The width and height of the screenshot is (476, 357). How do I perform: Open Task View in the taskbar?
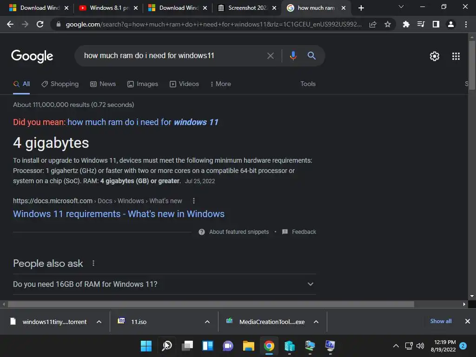(187, 346)
